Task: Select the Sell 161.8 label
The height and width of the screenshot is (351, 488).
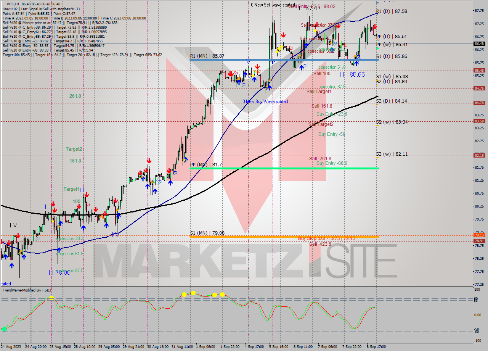Action: click(x=322, y=106)
